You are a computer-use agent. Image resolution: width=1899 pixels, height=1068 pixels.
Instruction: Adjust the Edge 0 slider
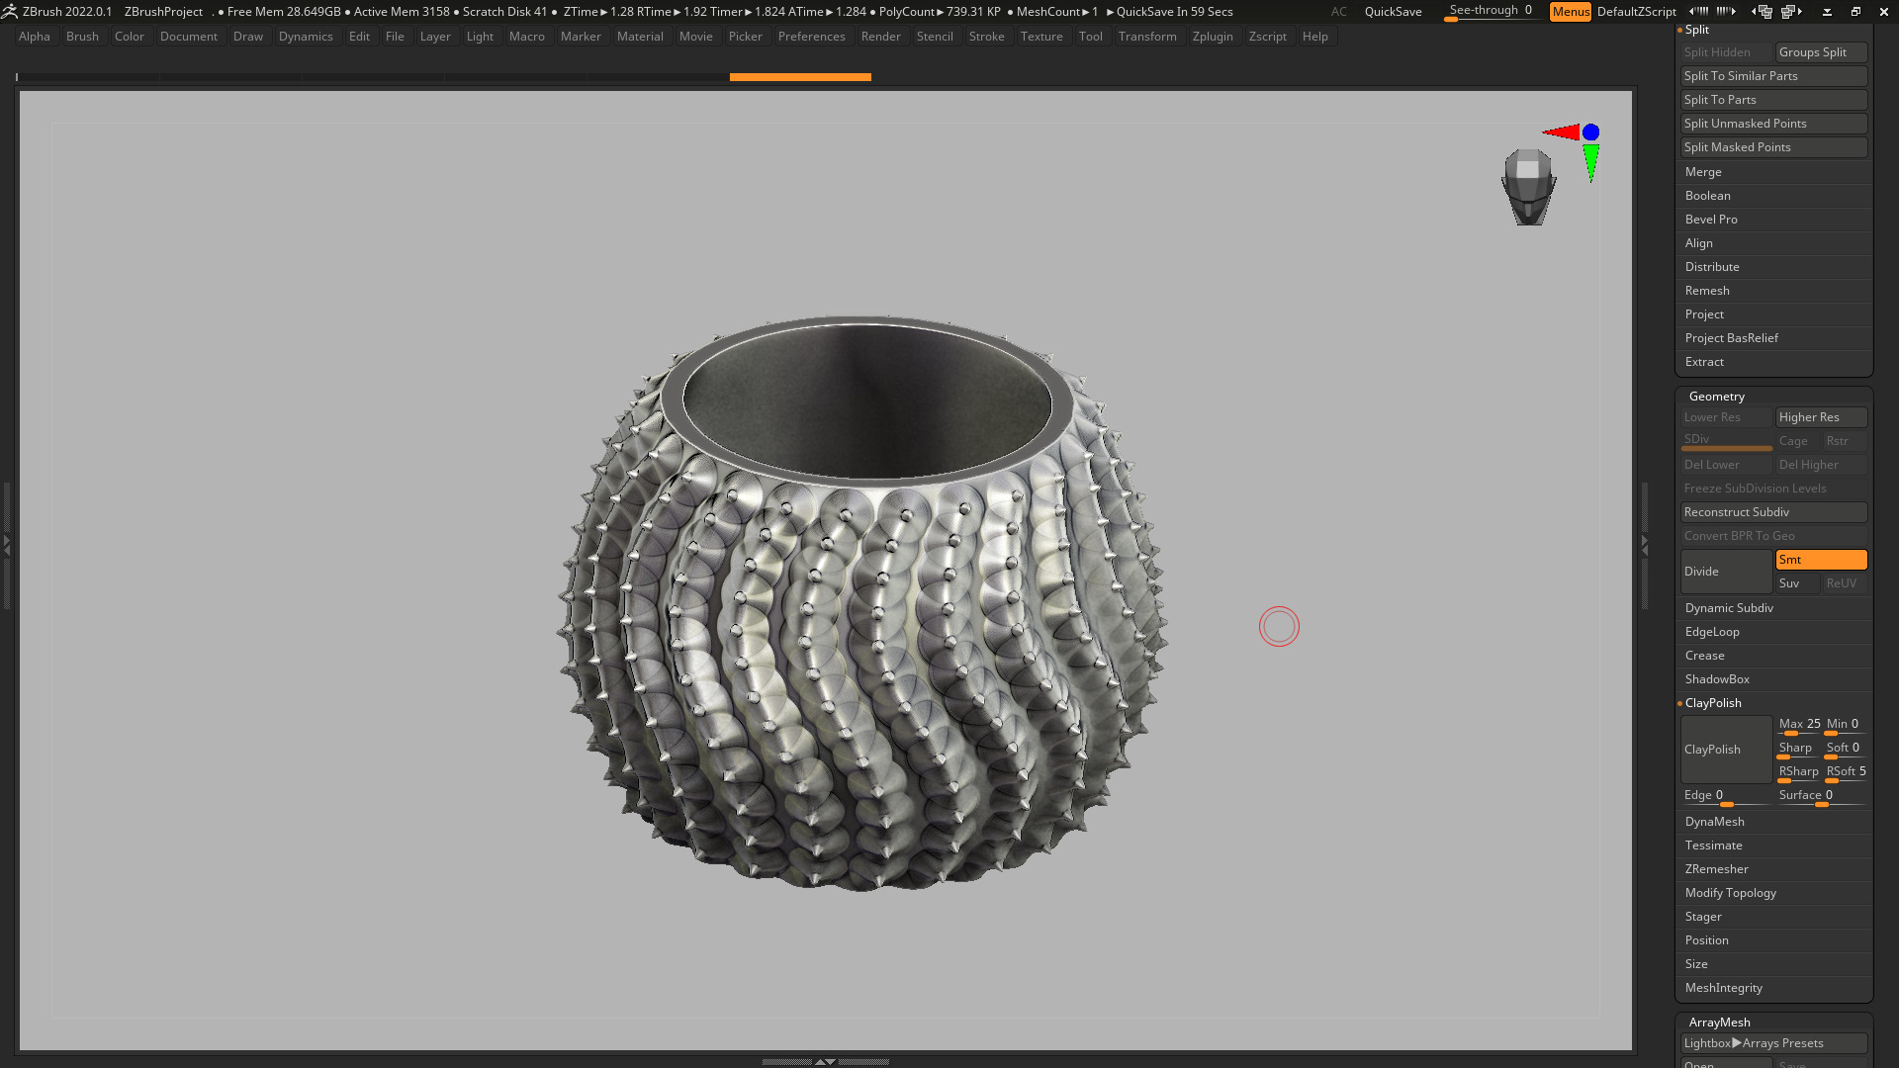(1726, 796)
